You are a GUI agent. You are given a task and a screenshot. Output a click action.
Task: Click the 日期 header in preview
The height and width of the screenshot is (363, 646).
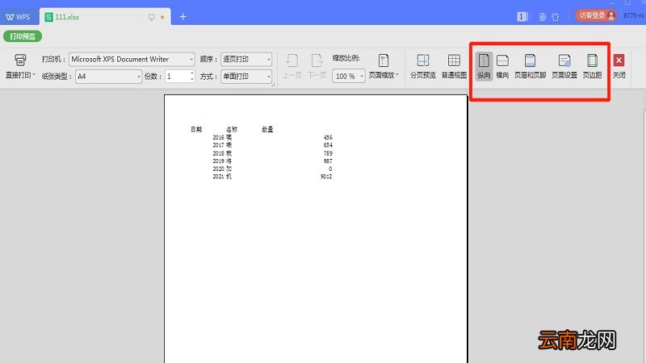pos(196,129)
